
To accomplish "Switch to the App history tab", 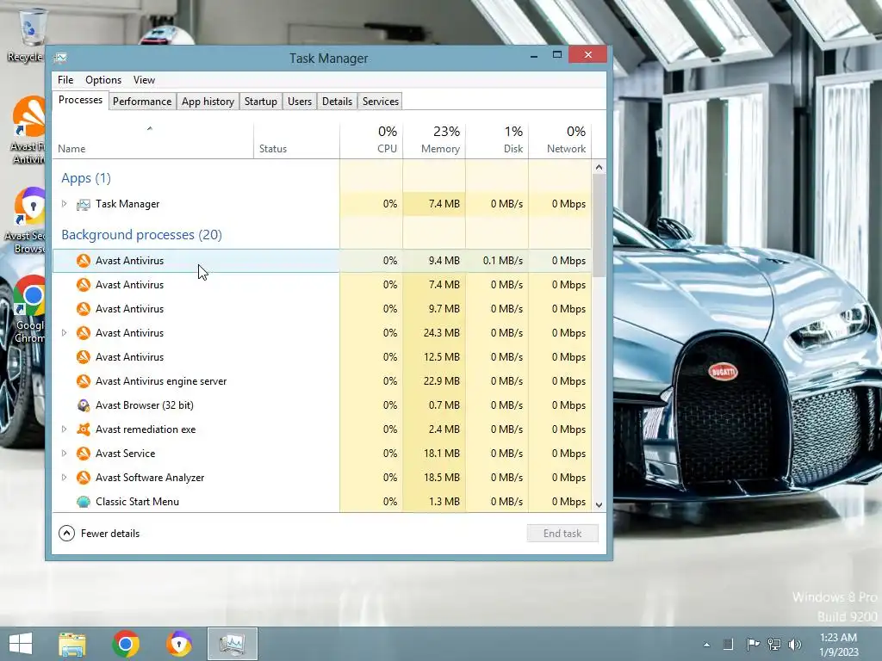I will click(208, 102).
